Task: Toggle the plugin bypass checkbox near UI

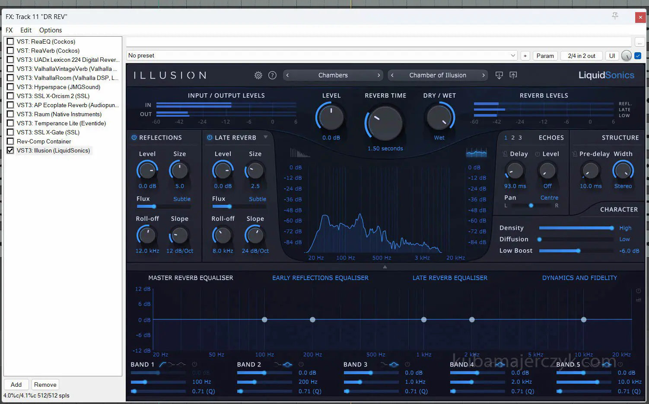Action: point(638,56)
